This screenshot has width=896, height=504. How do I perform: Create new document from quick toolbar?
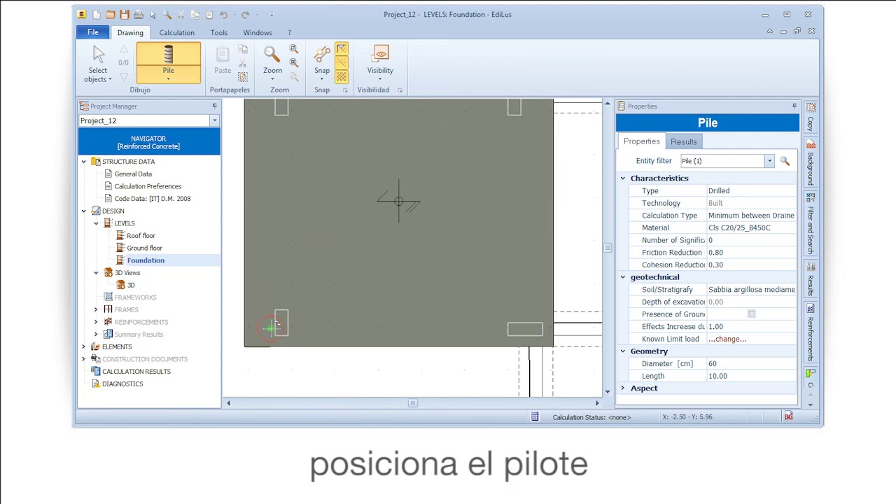pos(96,14)
